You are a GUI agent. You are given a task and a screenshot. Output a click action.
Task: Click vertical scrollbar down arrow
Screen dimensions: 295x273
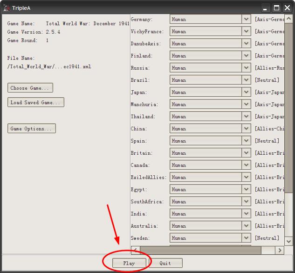(x=288, y=241)
